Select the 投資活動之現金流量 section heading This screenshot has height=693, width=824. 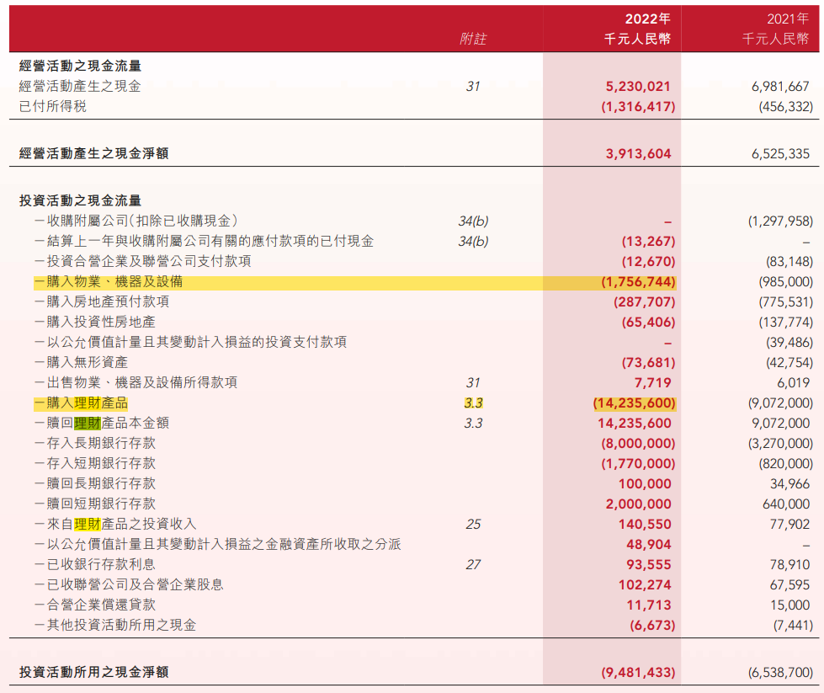[x=81, y=200]
